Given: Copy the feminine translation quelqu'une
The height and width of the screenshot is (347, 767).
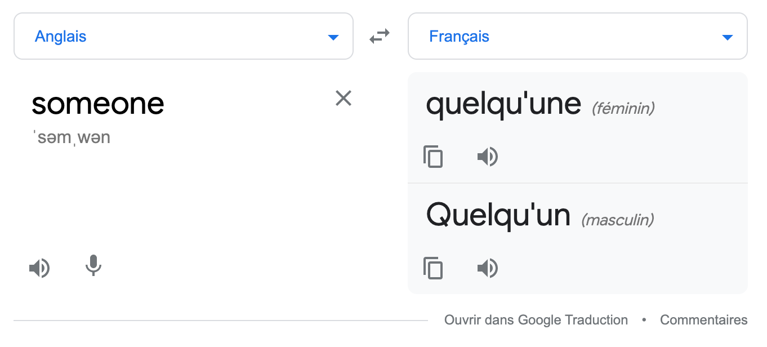Looking at the screenshot, I should click(433, 157).
